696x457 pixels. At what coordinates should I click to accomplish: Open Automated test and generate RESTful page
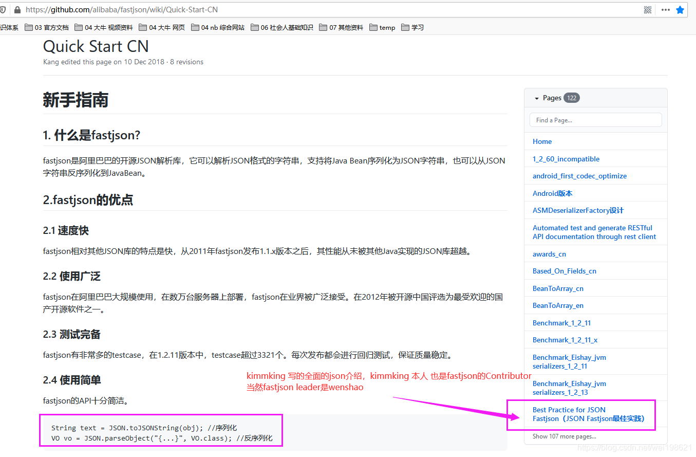point(594,232)
